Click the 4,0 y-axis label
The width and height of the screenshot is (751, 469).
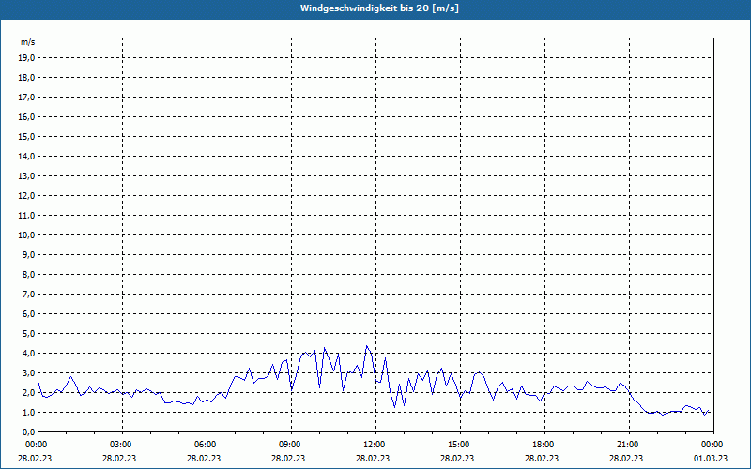(x=28, y=354)
